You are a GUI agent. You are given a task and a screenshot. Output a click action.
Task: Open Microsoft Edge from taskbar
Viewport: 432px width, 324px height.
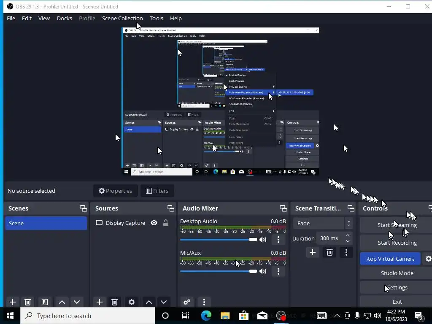click(206, 316)
